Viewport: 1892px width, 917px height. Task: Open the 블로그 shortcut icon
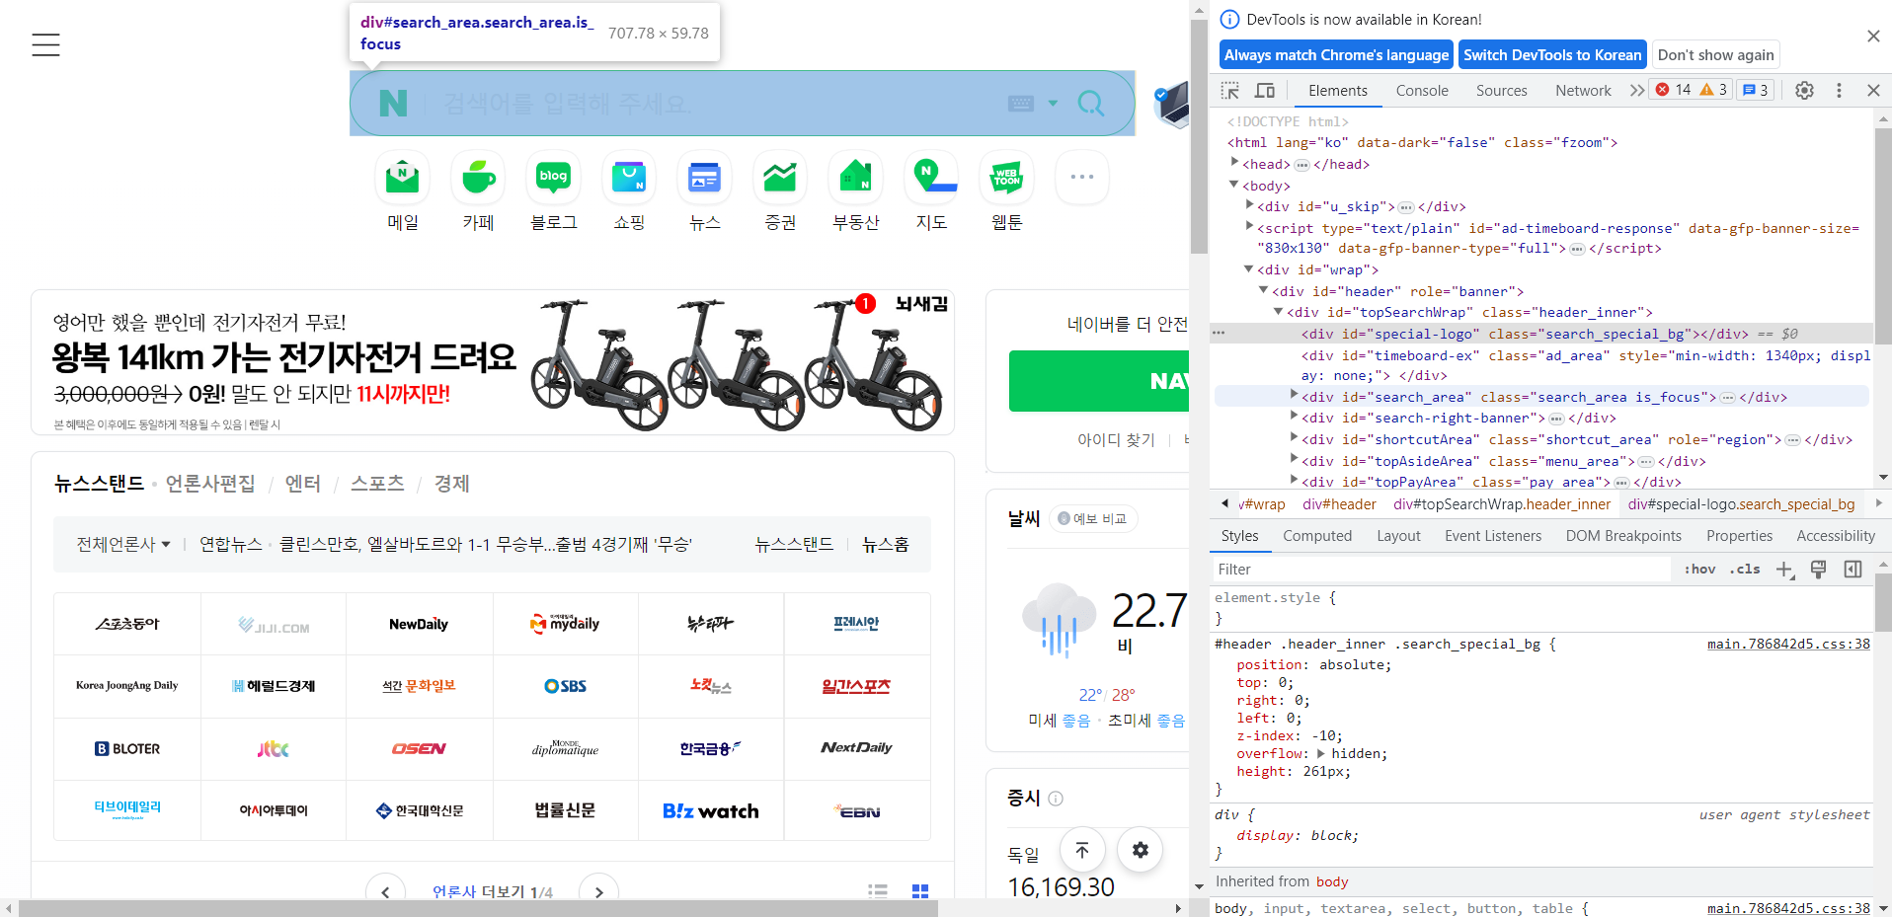(553, 179)
